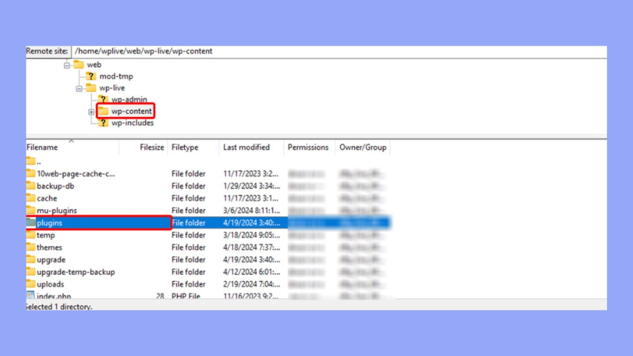Sort files by the Last modified column header
The image size is (633, 356).
coord(246,147)
